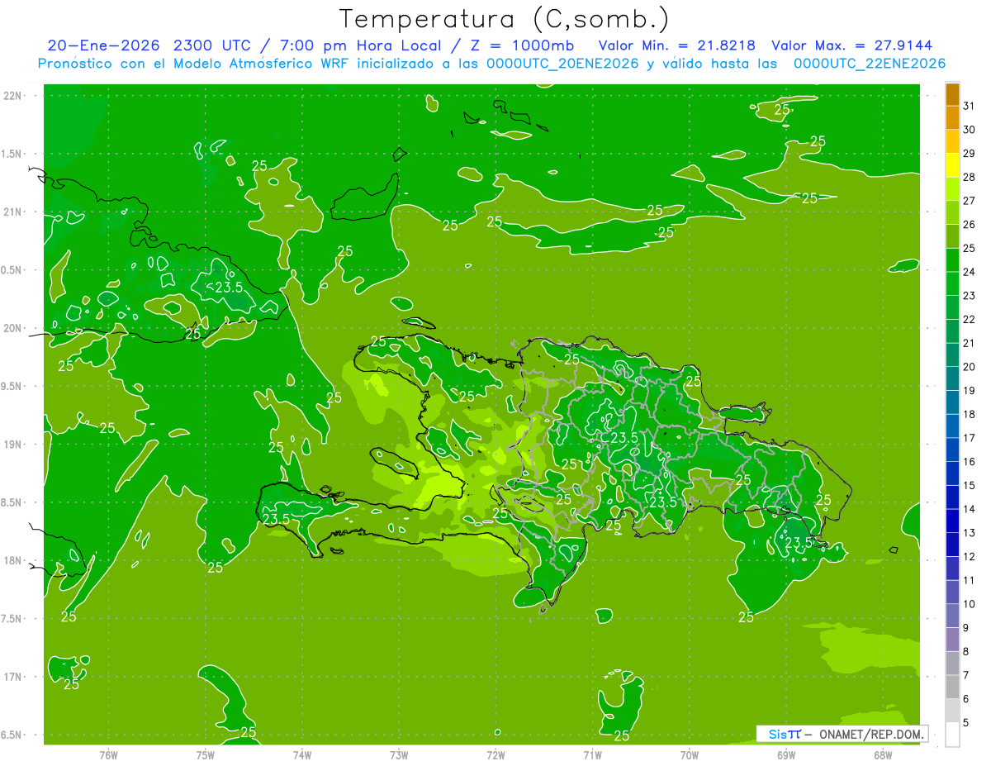Click the 18N latitude axis label
This screenshot has height=766, width=991.
click(14, 561)
